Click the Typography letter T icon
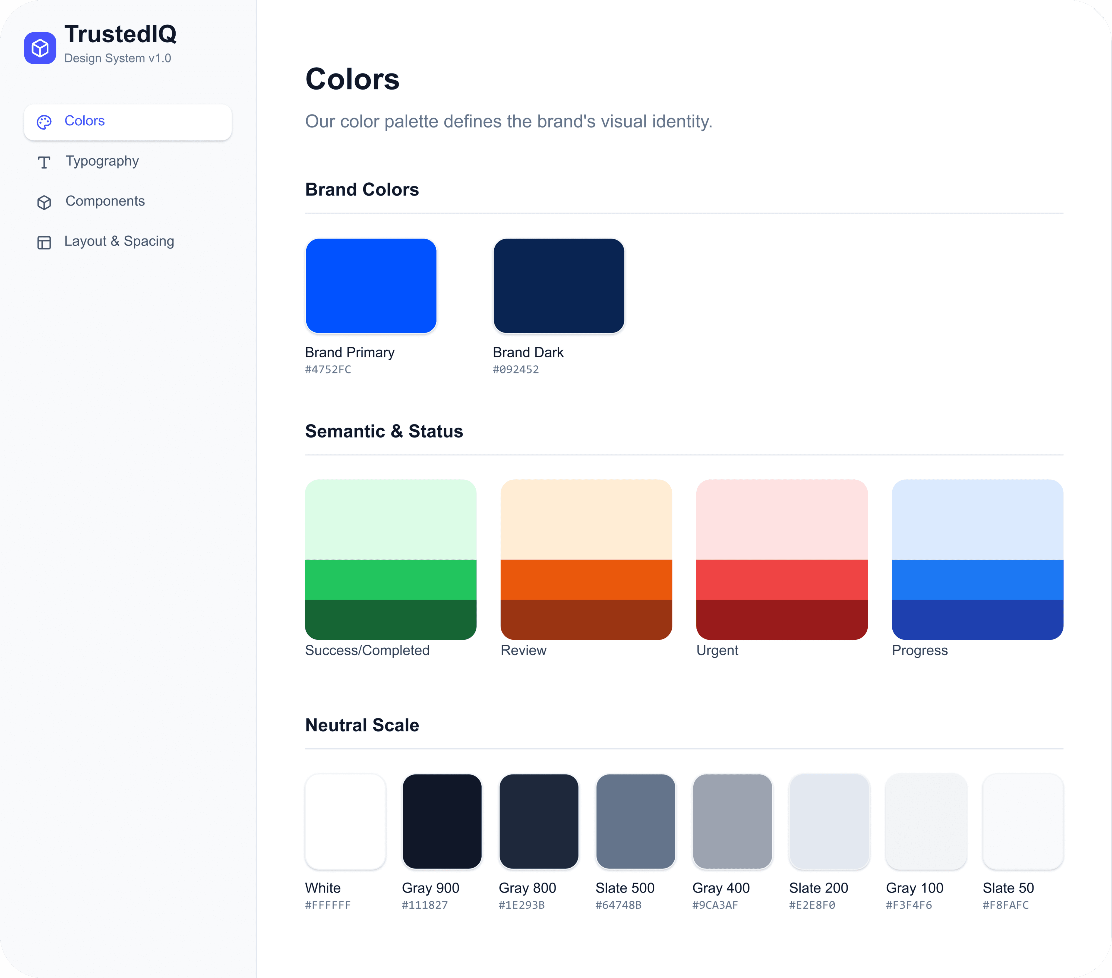1112x978 pixels. pos(44,162)
